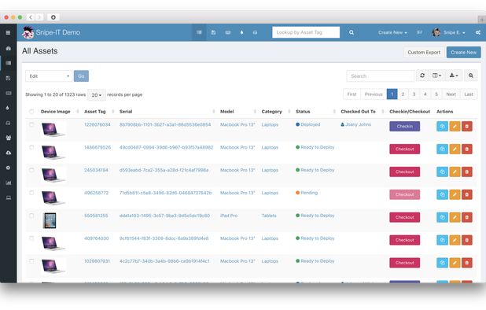Screen dimensions: 486x310
Task: Open Import cloud icon in the sidebar
Action: click(x=9, y=153)
